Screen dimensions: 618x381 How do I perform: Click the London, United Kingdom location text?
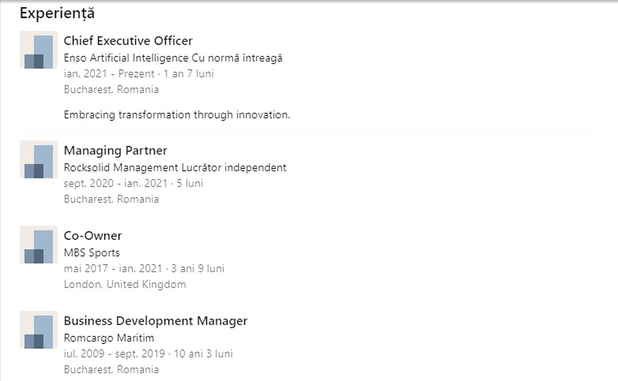pos(125,284)
